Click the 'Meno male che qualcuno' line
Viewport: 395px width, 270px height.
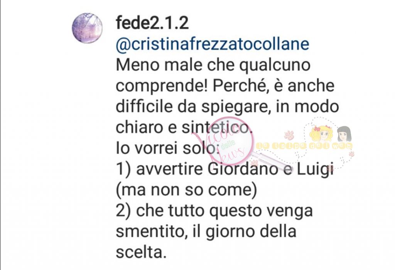[x=213, y=65]
